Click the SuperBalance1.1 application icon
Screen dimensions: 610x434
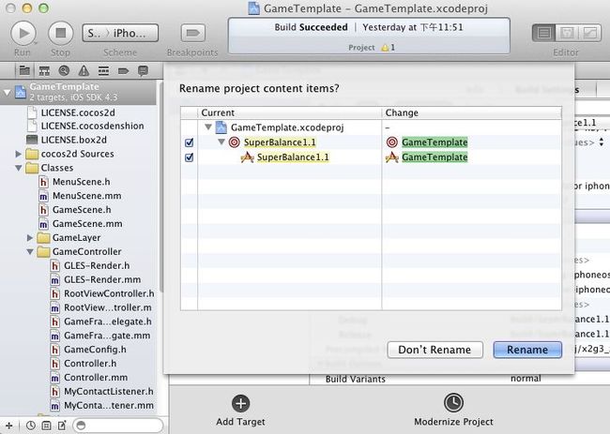(247, 157)
